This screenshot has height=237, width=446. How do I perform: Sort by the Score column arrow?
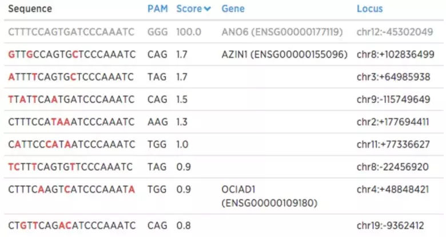click(x=208, y=9)
